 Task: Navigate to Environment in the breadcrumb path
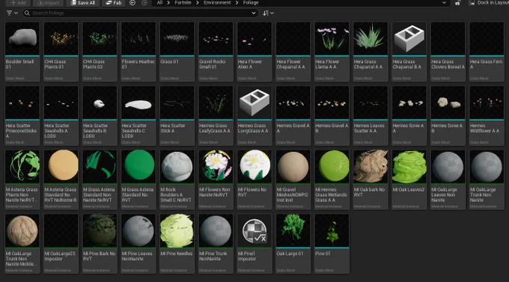217,2
